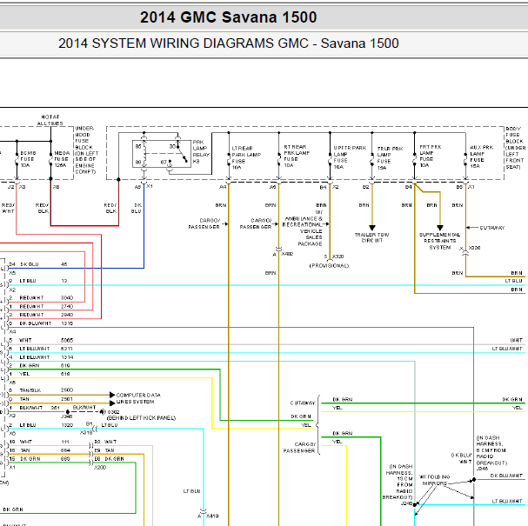This screenshot has width=528, height=526.
Task: Click the 'MEGA FUSE 125A' label
Action: 62,159
